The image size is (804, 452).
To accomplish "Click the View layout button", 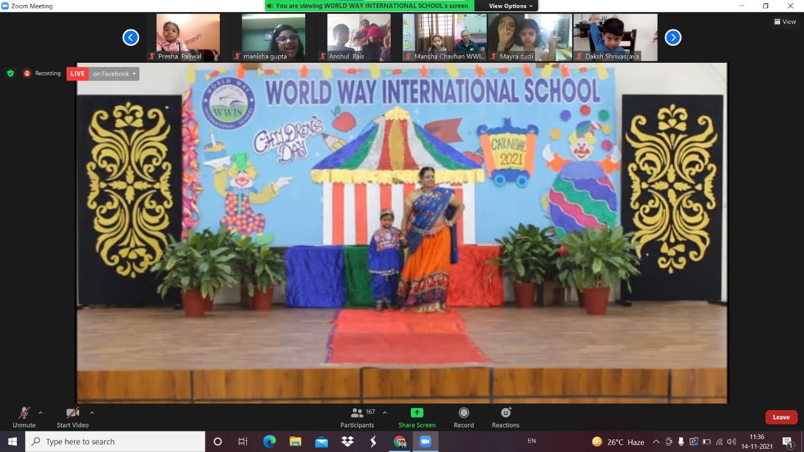I will tap(785, 21).
